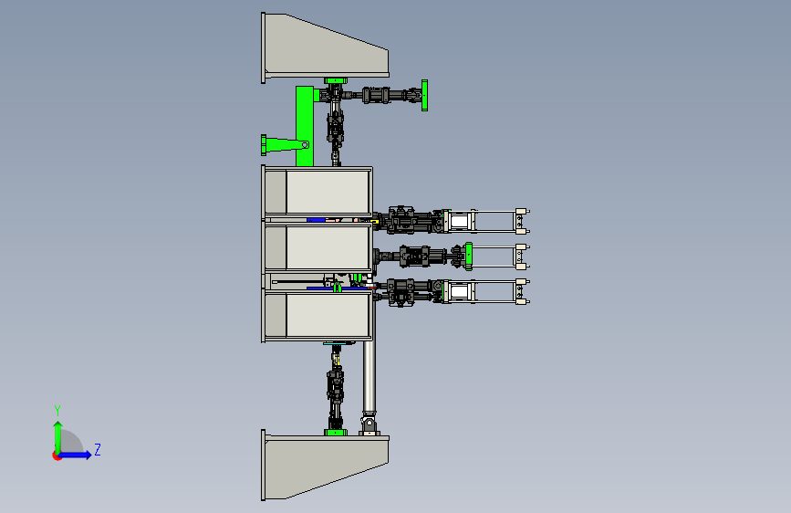Pick the lower vertical black valve assembly
The height and width of the screenshot is (513, 791).
pos(336,386)
